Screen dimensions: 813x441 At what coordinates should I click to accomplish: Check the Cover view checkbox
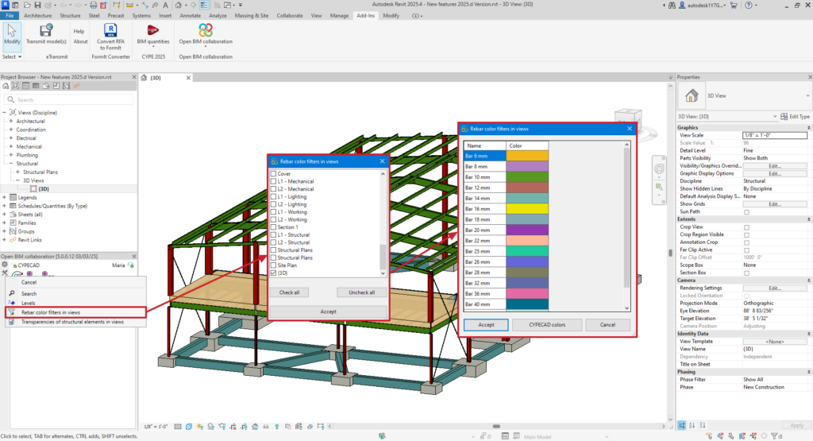273,174
